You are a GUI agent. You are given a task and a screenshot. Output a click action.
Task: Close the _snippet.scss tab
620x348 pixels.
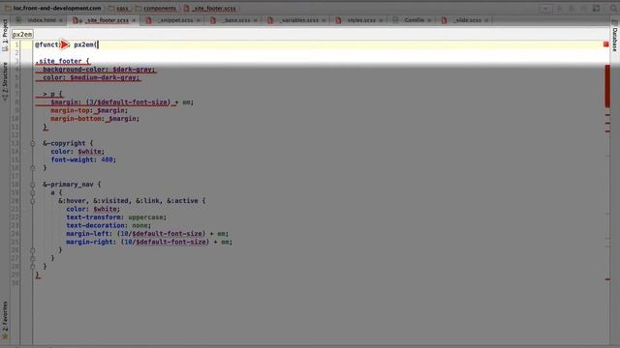click(x=198, y=20)
